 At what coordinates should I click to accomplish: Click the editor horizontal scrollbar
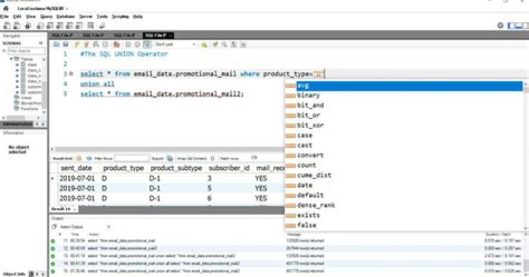[169, 149]
